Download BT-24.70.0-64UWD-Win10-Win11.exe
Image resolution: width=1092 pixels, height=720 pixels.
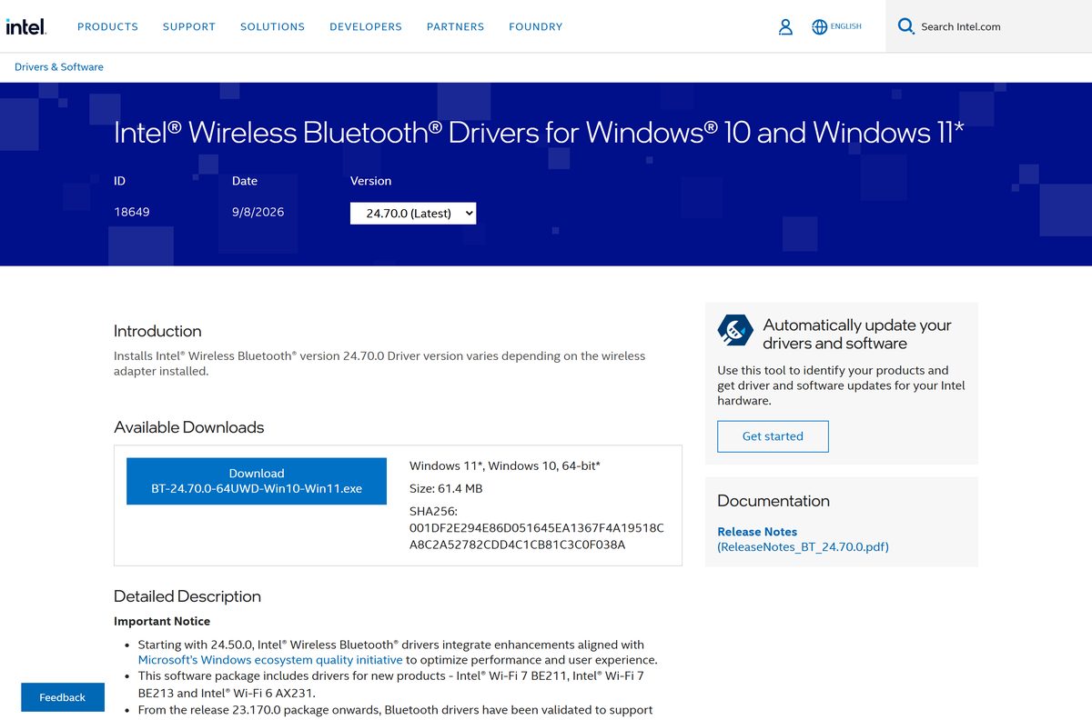(257, 481)
